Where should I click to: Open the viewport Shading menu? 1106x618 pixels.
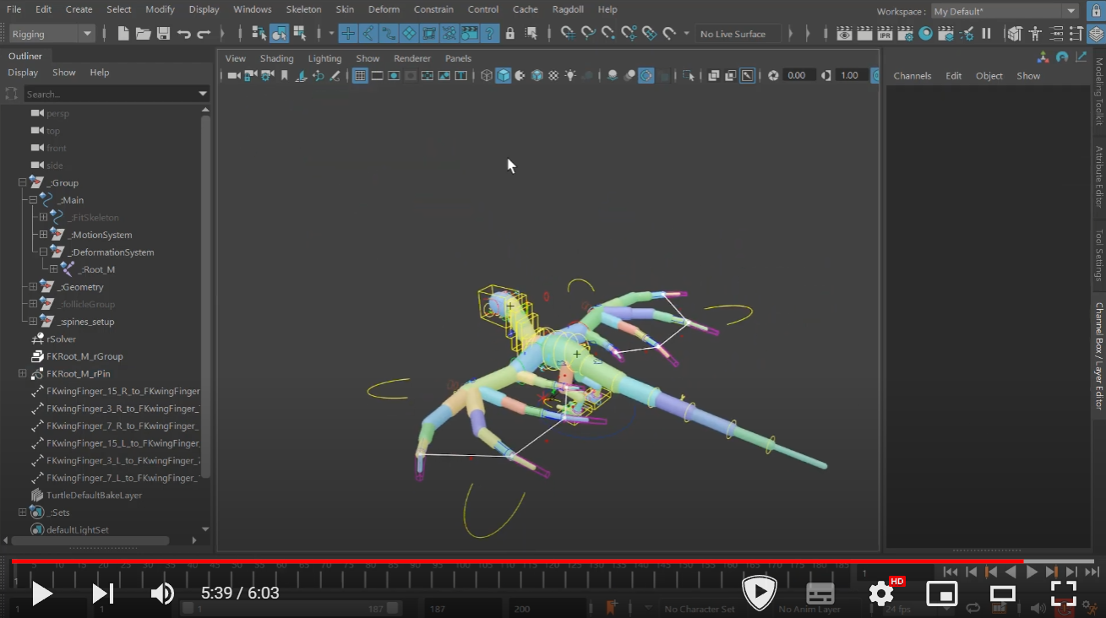coord(276,58)
